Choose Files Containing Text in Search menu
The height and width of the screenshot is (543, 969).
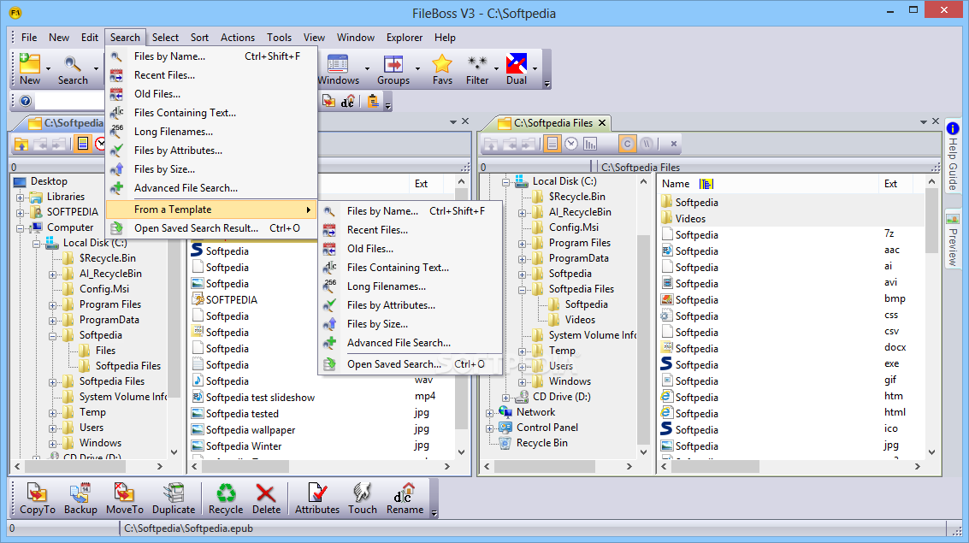(211, 112)
